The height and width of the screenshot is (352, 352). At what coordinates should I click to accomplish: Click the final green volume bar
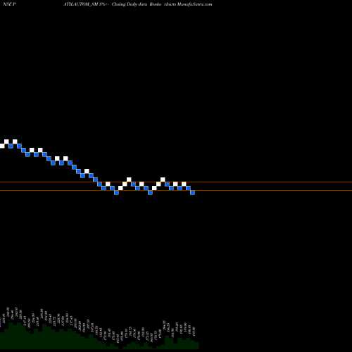tap(196, 346)
